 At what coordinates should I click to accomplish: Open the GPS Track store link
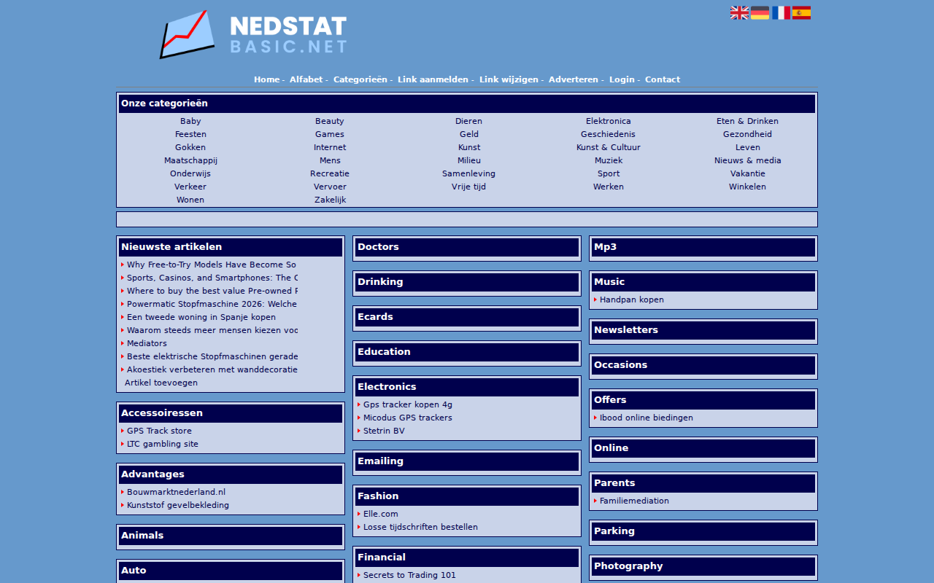(159, 431)
